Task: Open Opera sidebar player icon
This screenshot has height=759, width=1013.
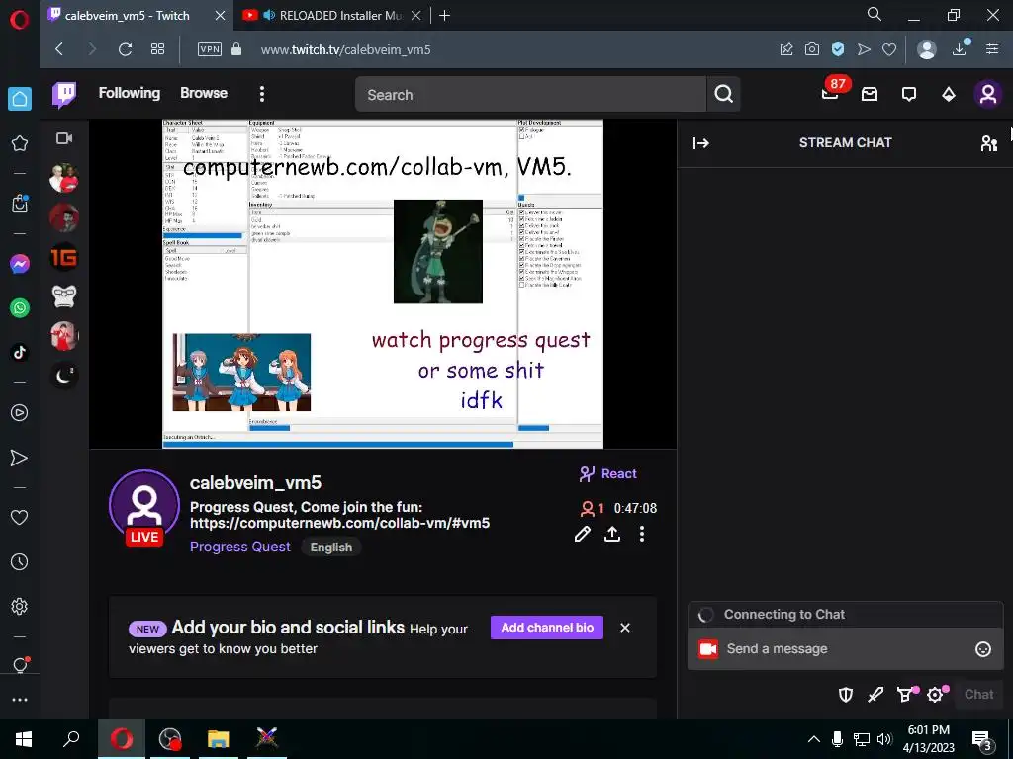Action: point(20,413)
